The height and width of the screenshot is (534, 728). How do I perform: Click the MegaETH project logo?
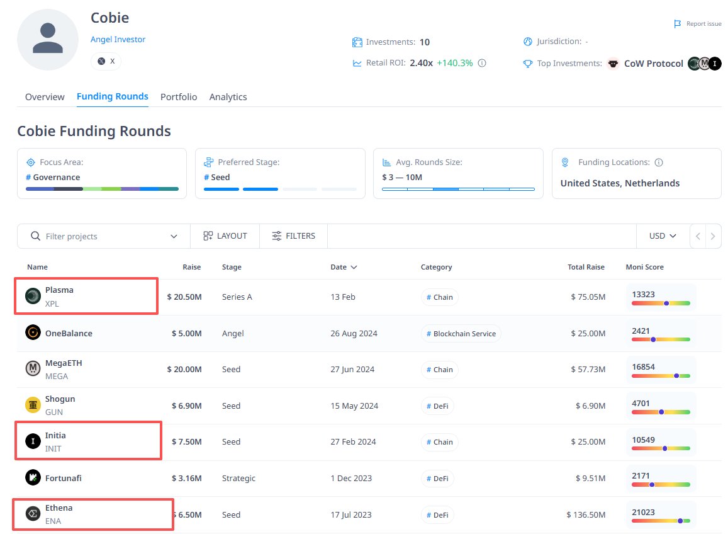point(33,369)
